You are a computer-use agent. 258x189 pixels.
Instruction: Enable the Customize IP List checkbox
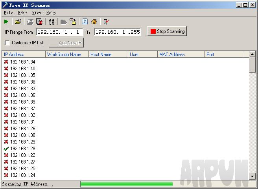[x=7, y=43]
